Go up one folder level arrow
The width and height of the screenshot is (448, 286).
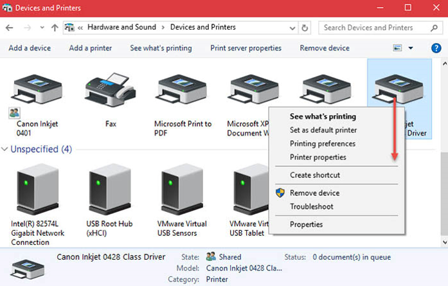55,28
